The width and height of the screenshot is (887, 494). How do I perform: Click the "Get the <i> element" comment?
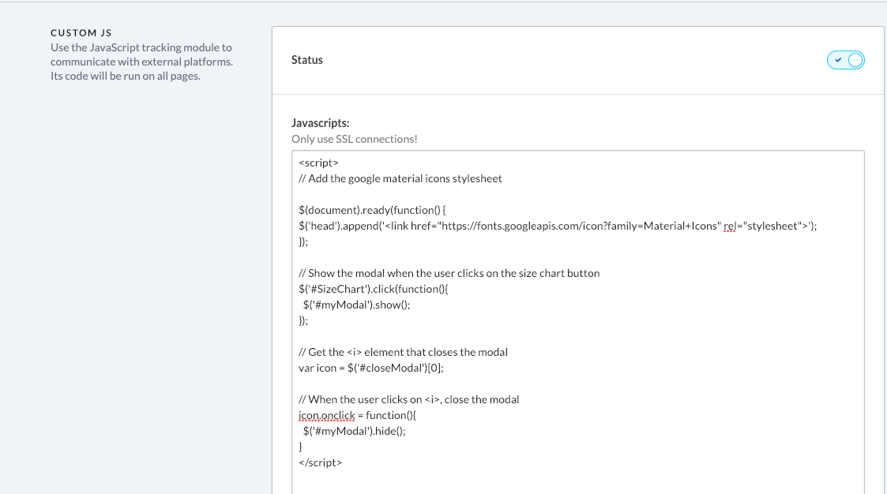point(403,352)
